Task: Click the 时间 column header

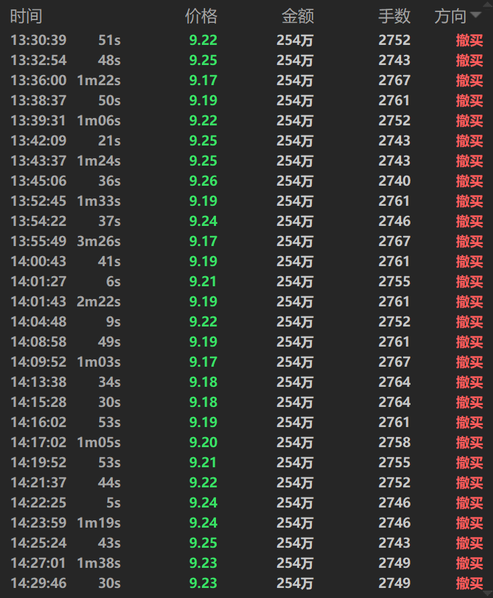Action: click(26, 16)
